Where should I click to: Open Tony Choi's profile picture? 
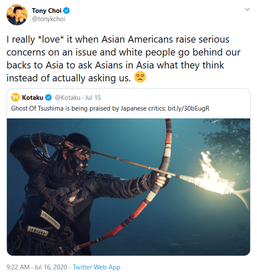[17, 15]
